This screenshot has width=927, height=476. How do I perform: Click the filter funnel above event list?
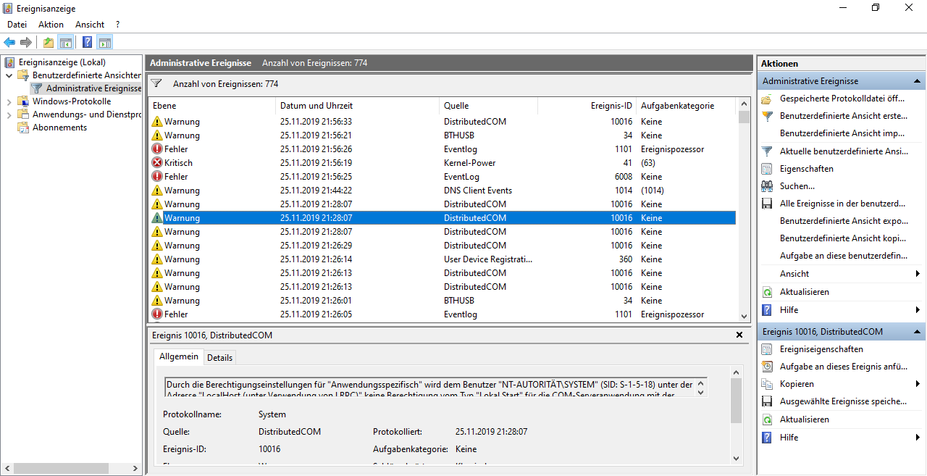point(156,84)
